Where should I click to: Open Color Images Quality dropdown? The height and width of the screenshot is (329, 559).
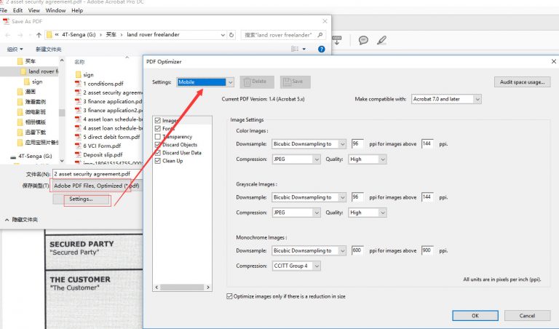point(367,159)
